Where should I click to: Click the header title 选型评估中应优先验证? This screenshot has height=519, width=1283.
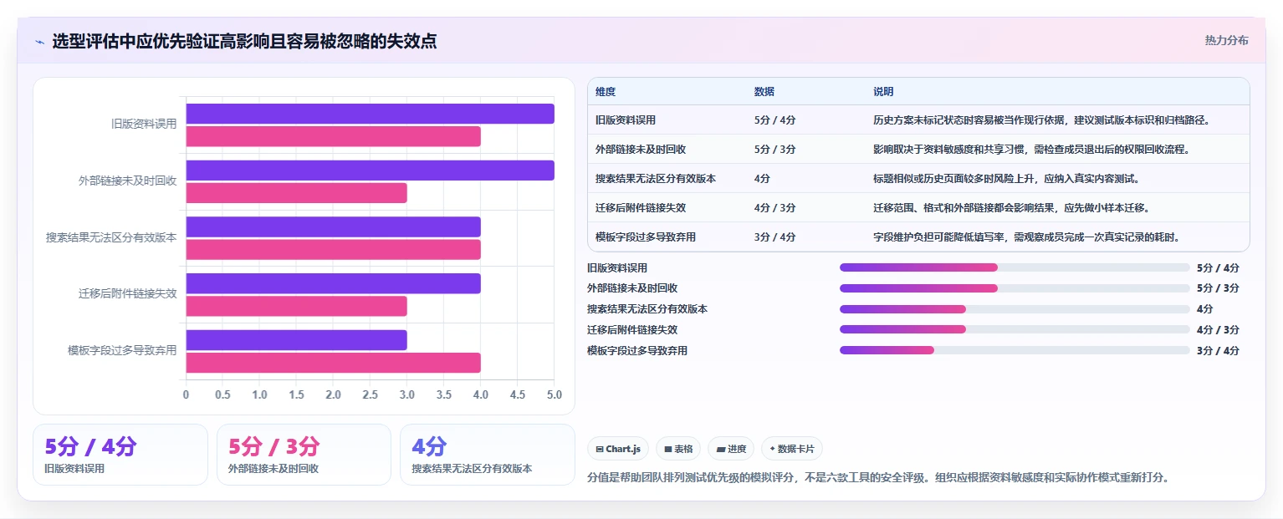(244, 42)
